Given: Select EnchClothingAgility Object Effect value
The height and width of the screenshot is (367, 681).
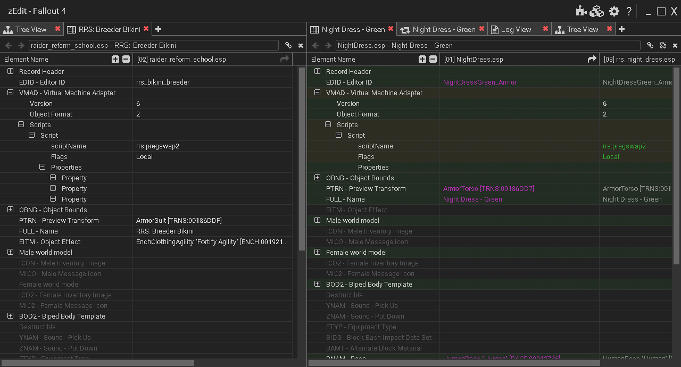Looking at the screenshot, I should click(213, 241).
